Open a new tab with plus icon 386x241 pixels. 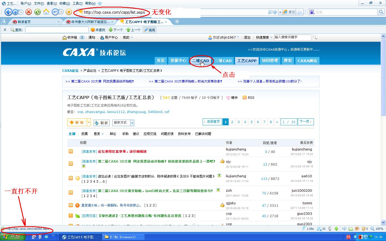coord(177,22)
